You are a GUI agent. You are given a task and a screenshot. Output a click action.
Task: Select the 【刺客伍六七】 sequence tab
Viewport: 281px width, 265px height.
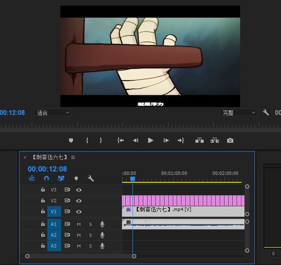coord(50,157)
